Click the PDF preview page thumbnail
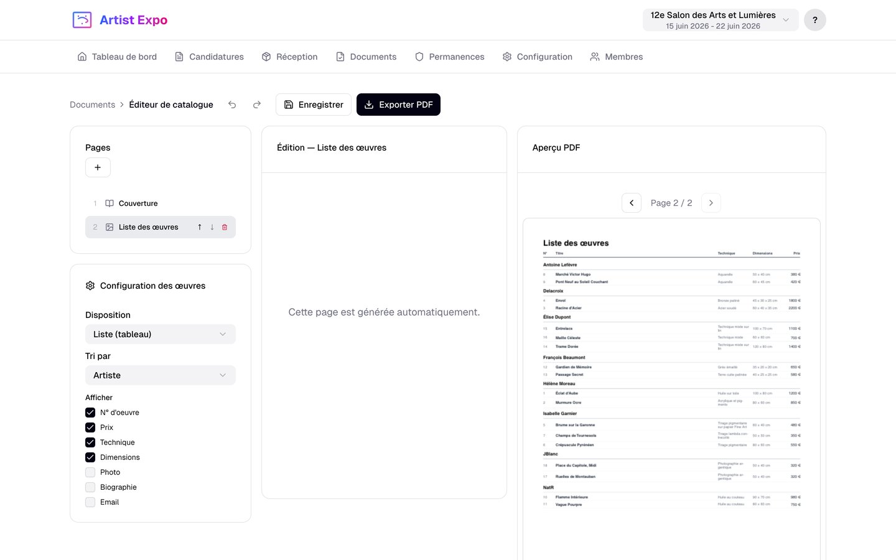Viewport: 896px width, 560px height. (x=671, y=389)
